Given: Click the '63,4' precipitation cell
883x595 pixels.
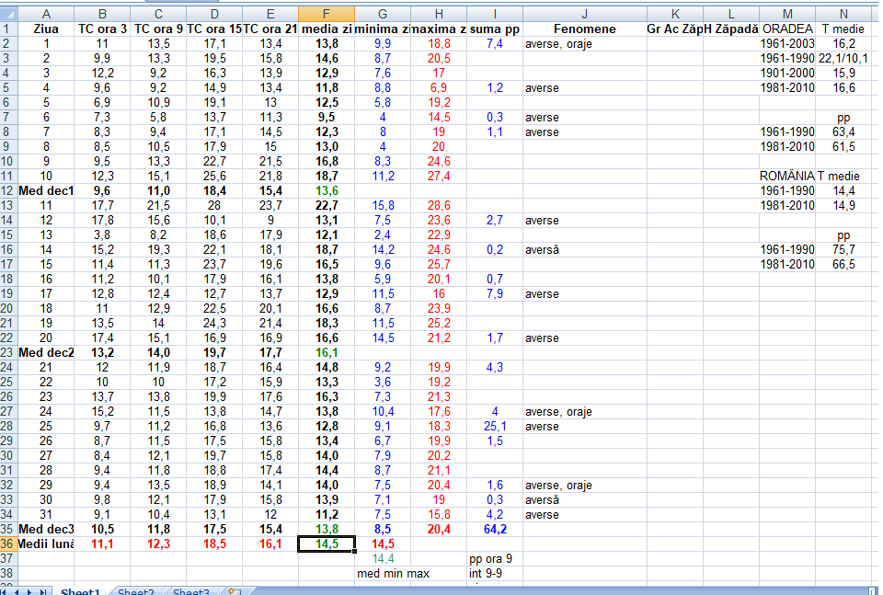Looking at the screenshot, I should point(843,132).
